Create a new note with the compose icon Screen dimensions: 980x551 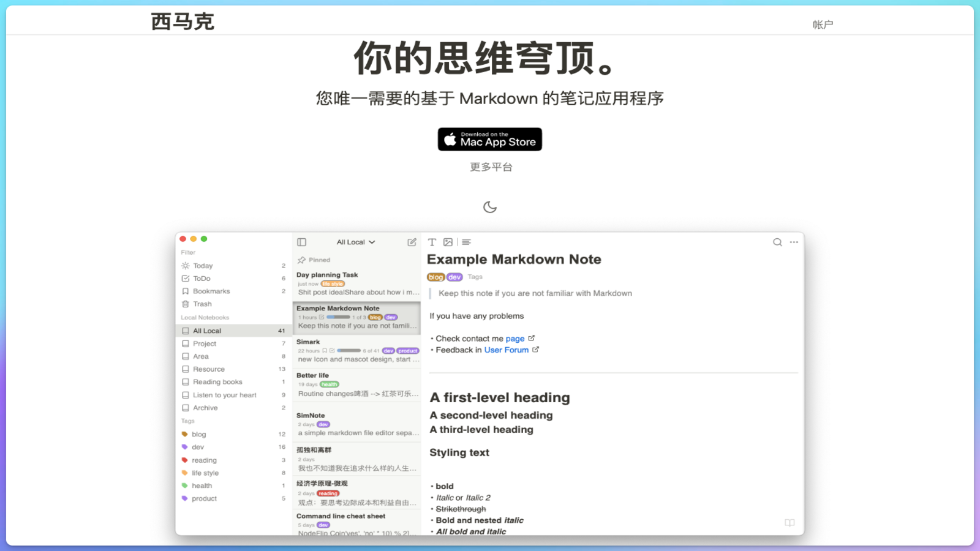[x=411, y=242]
